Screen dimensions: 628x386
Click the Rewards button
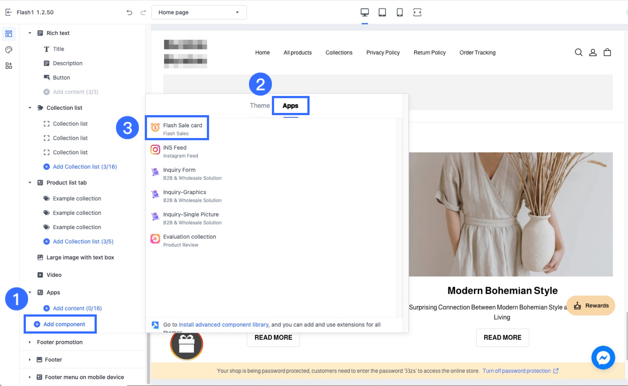coord(591,306)
